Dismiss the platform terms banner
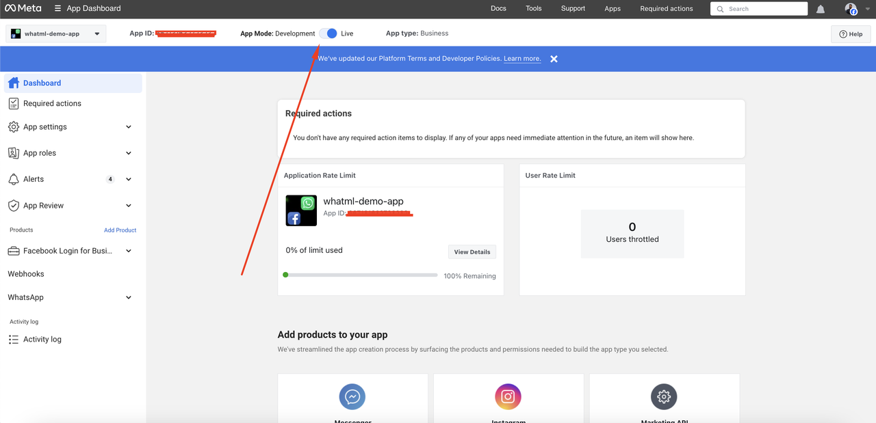Viewport: 876px width, 423px height. [554, 59]
